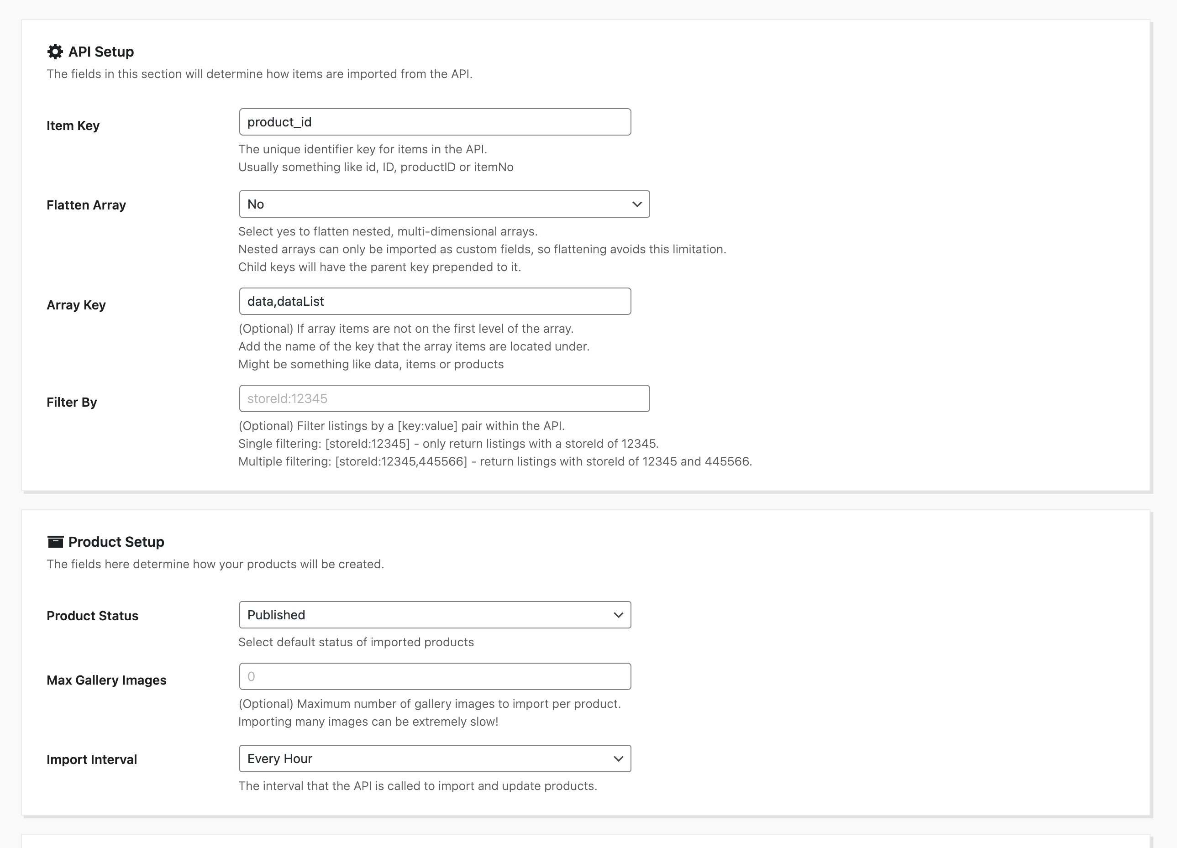
Task: Open the Import Interval dropdown
Action: click(435, 759)
